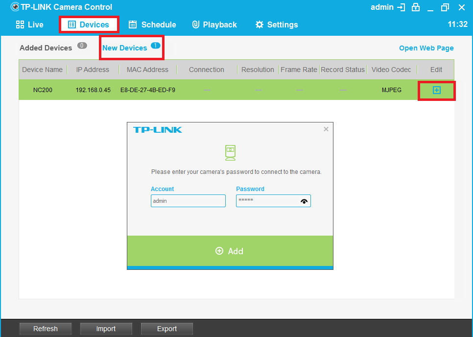Viewport: 473px width, 337px height.
Task: Click the admin username in title bar
Action: click(382, 7)
